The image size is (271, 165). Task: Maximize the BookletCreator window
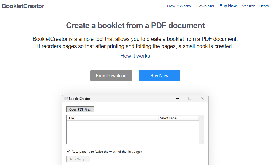(190, 99)
